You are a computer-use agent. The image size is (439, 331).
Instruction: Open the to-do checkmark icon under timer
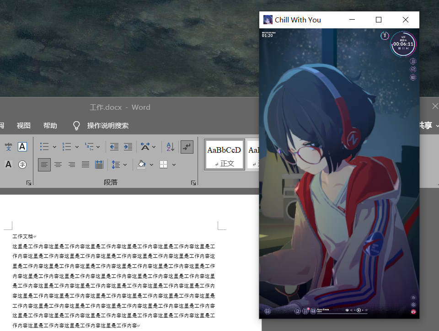[x=413, y=69]
